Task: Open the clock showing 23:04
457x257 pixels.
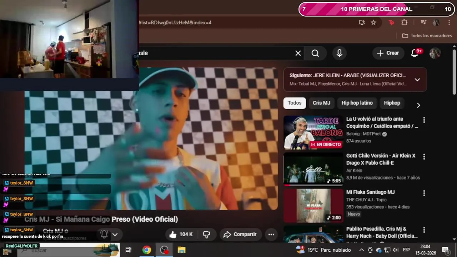Action: click(425, 250)
